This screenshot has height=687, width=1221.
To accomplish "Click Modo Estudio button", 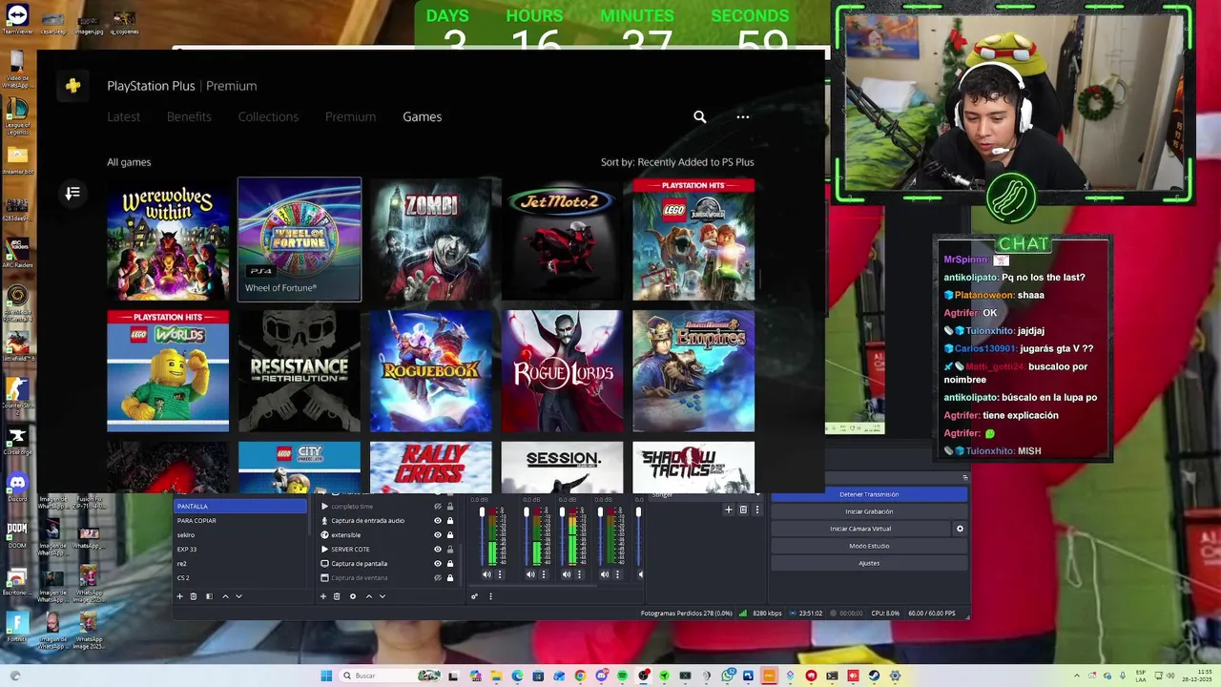I will pyautogui.click(x=869, y=546).
